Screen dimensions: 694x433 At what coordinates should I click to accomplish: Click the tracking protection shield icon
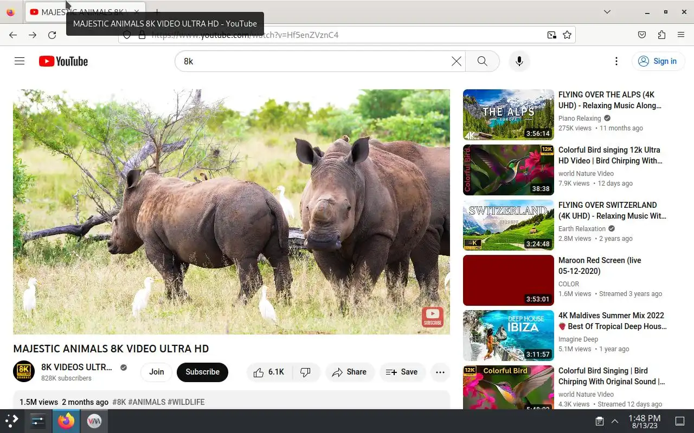point(127,35)
